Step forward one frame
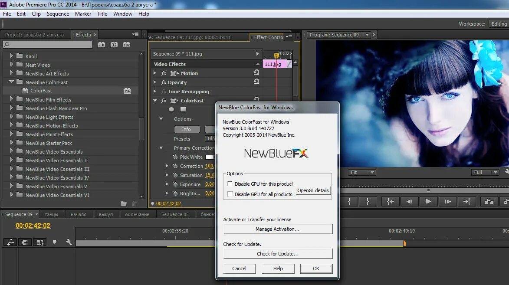509x285 pixels. point(448,202)
